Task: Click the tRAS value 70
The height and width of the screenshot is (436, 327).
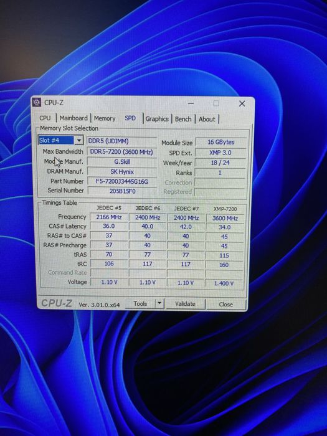Action: (x=109, y=254)
